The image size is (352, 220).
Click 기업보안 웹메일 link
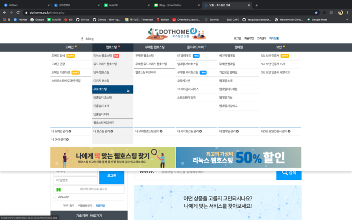coord(228,72)
